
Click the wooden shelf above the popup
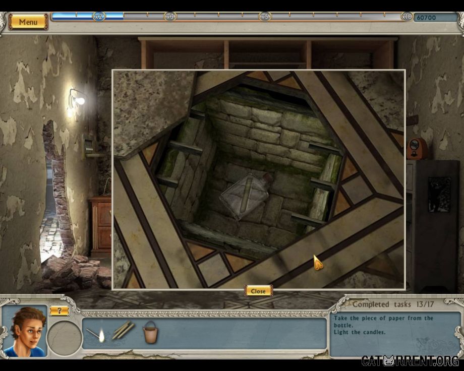(x=268, y=53)
